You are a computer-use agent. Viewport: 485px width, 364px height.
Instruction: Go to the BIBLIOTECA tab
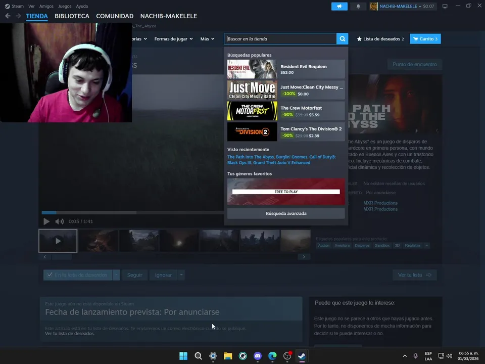(72, 16)
